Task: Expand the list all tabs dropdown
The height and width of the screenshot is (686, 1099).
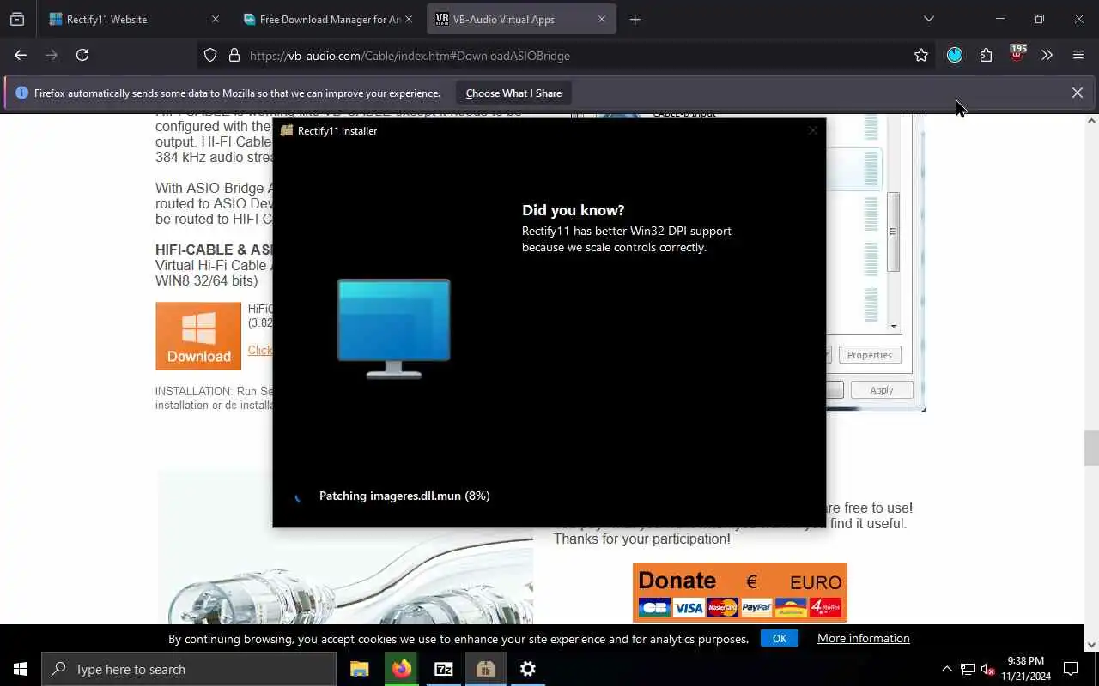Action: (x=928, y=19)
